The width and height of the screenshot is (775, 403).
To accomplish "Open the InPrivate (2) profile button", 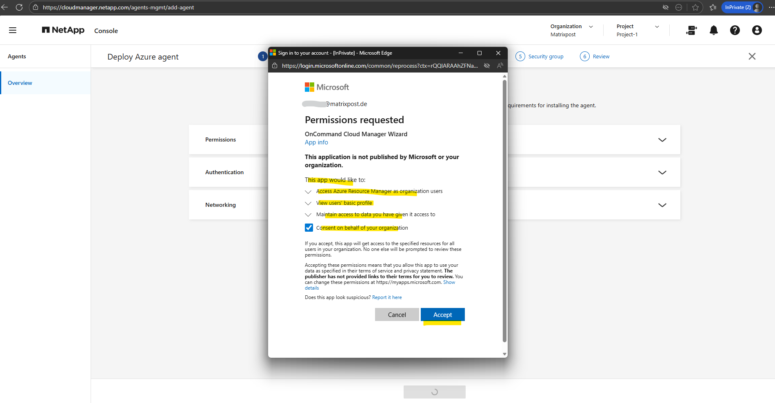I will coord(742,7).
